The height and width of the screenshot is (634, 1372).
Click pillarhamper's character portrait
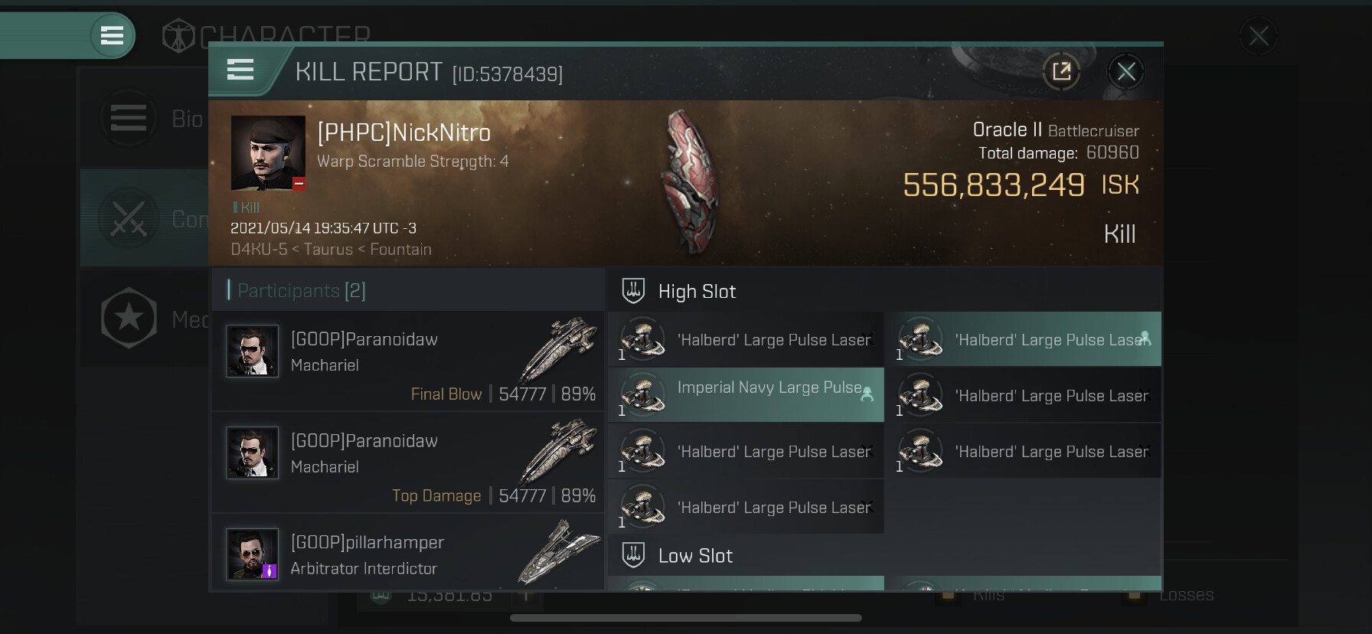click(x=252, y=554)
